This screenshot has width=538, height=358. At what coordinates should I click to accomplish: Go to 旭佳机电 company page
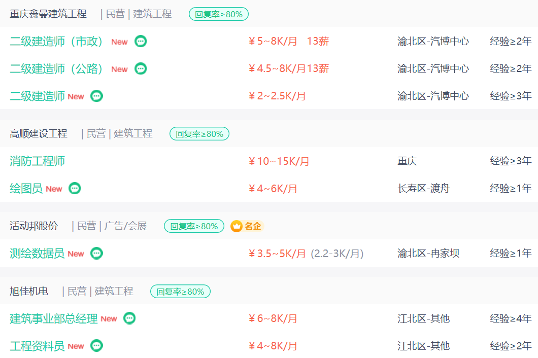coord(29,291)
